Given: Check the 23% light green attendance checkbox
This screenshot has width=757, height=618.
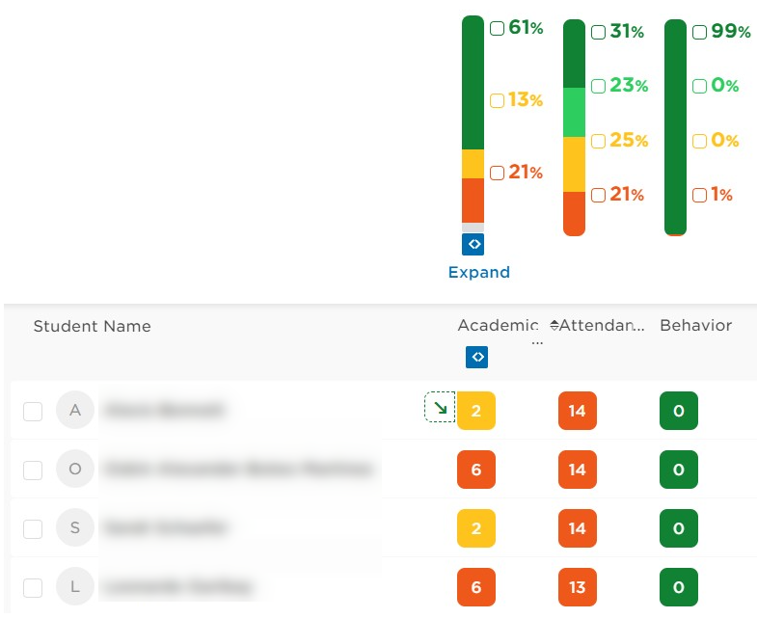Looking at the screenshot, I should [598, 86].
